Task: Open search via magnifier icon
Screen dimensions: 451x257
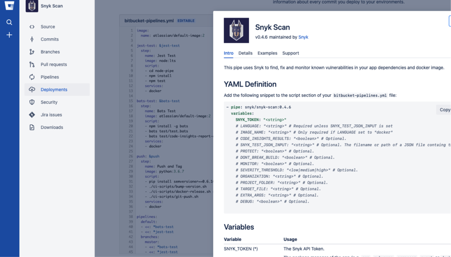Action: pos(9,22)
